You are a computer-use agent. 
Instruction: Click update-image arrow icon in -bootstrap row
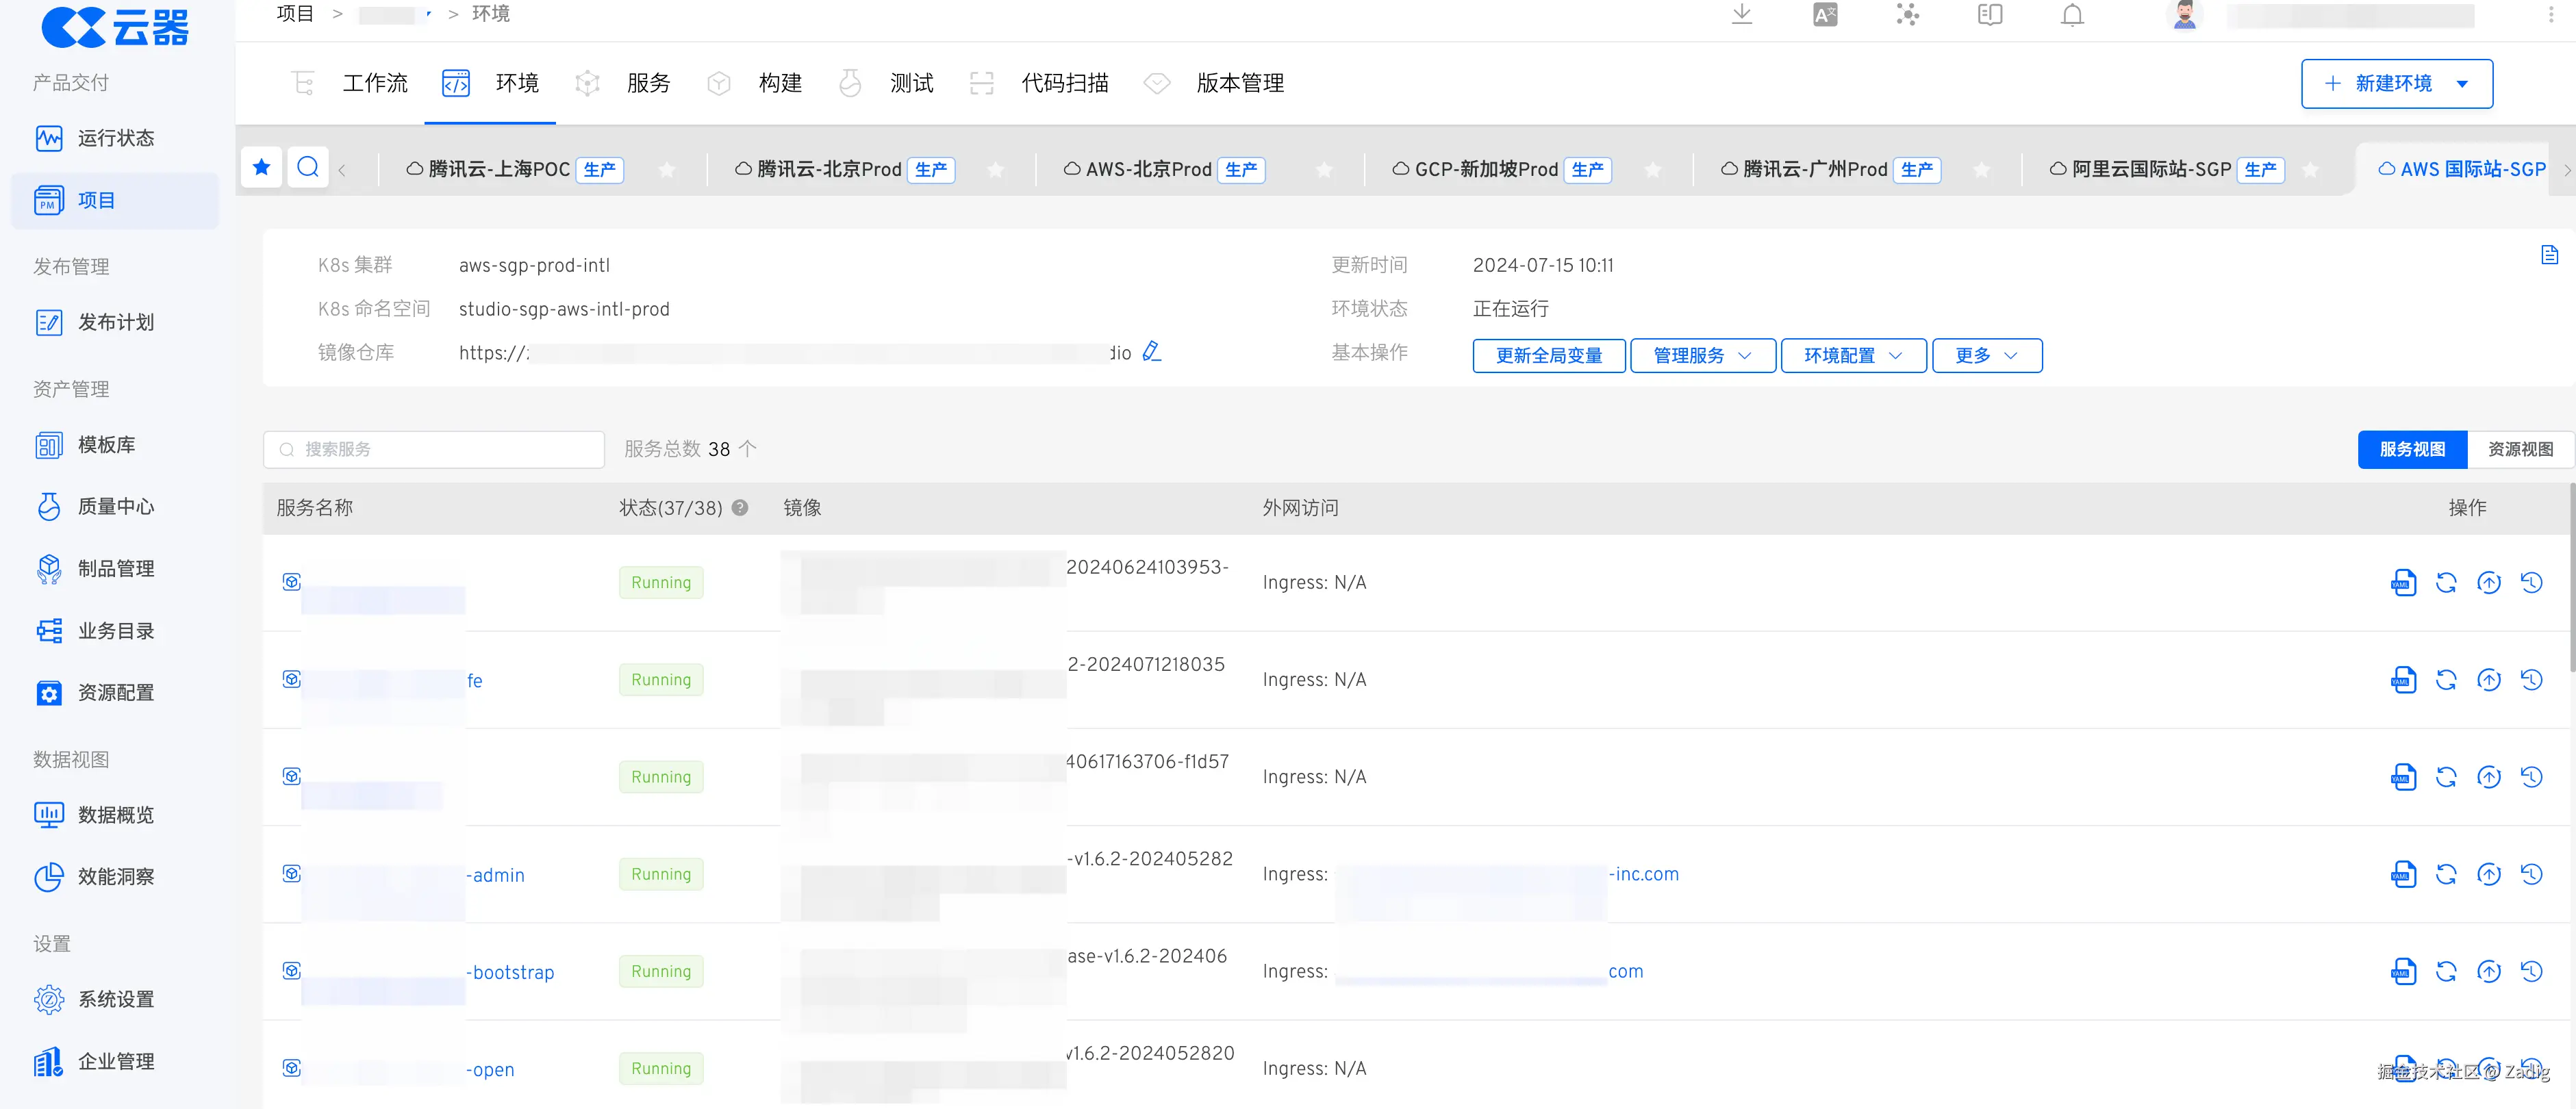click(2489, 971)
